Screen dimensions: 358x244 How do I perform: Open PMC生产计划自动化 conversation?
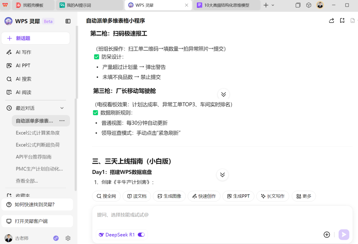point(39,169)
